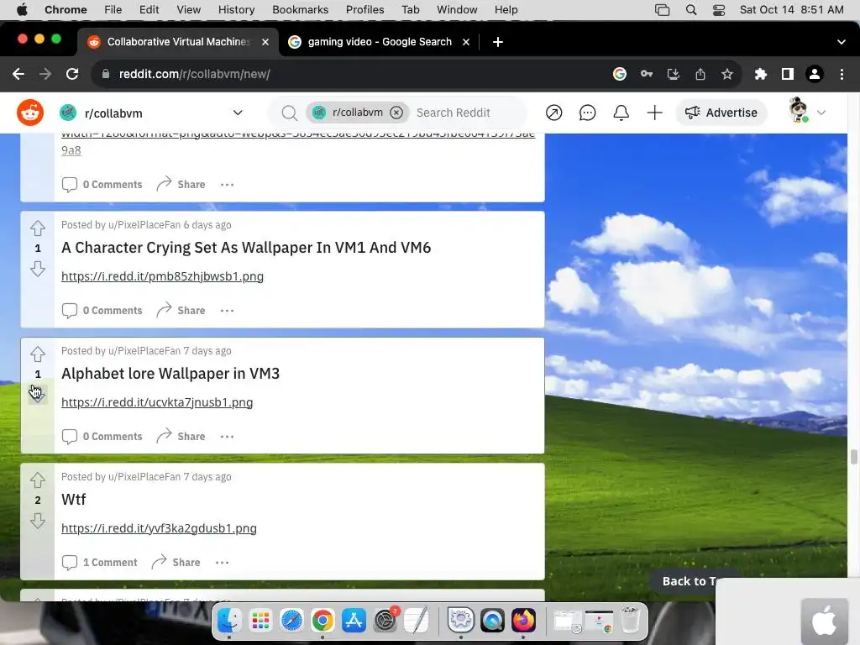Screen dimensions: 860x645
Task: Share the Character Crying Wallpaper post
Action: click(181, 311)
